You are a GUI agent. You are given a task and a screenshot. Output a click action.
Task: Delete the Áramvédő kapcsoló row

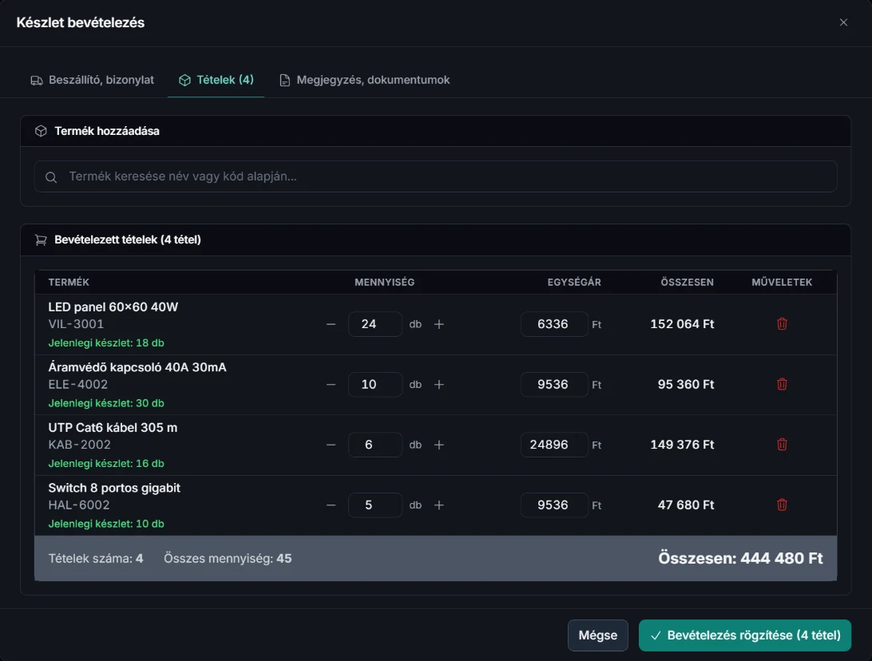click(781, 384)
